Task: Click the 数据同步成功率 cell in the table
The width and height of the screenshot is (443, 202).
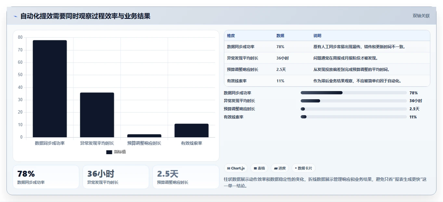Action: [x=241, y=47]
